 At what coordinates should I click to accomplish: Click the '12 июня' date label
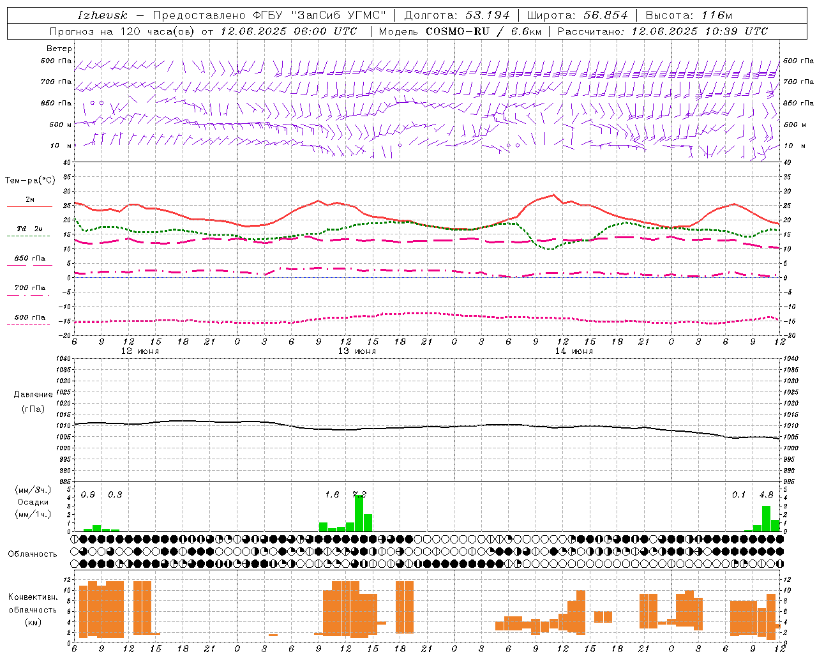(x=140, y=351)
